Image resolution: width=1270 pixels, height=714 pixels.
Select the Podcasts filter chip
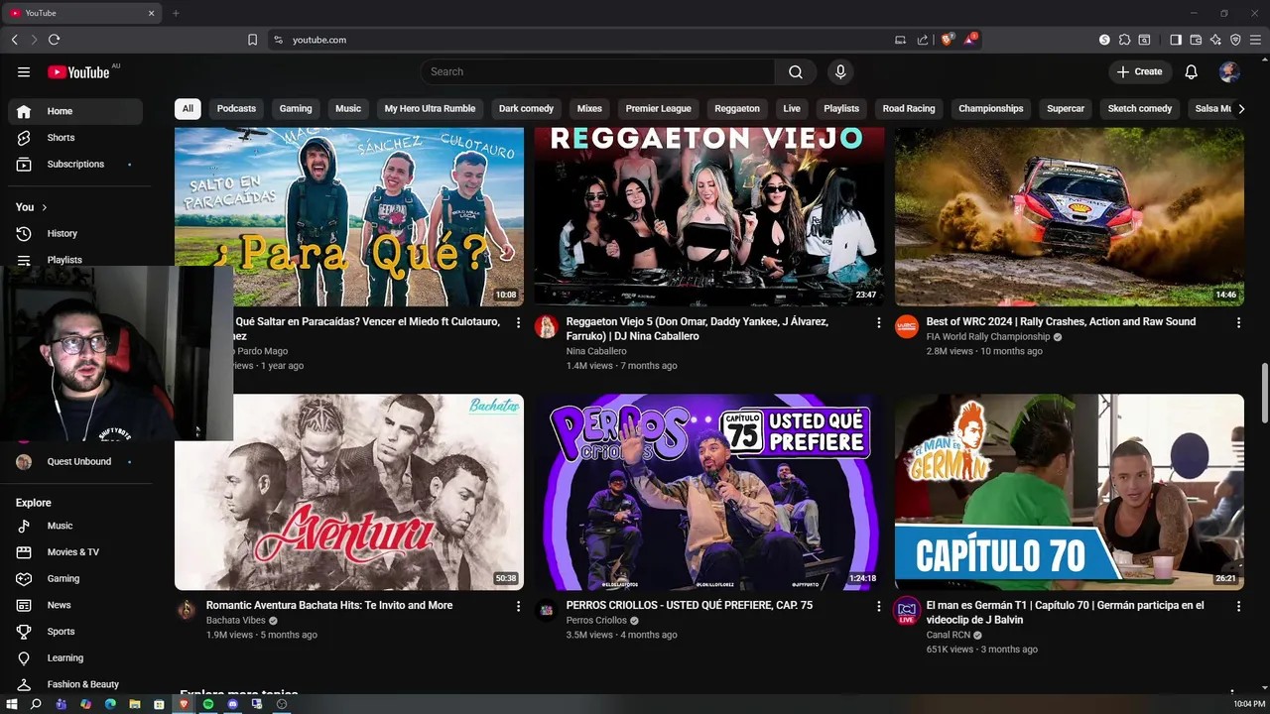point(236,109)
